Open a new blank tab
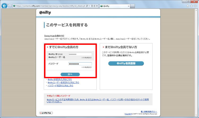The image size is (199, 118). click(132, 6)
